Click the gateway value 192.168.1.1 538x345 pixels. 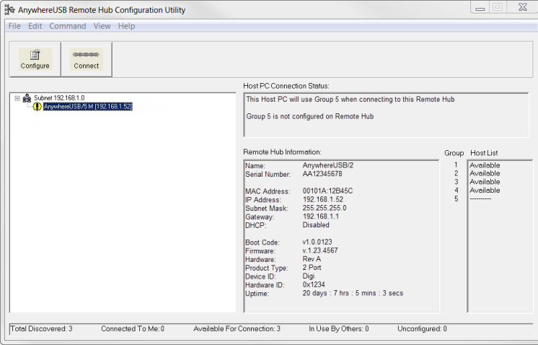[x=320, y=217]
